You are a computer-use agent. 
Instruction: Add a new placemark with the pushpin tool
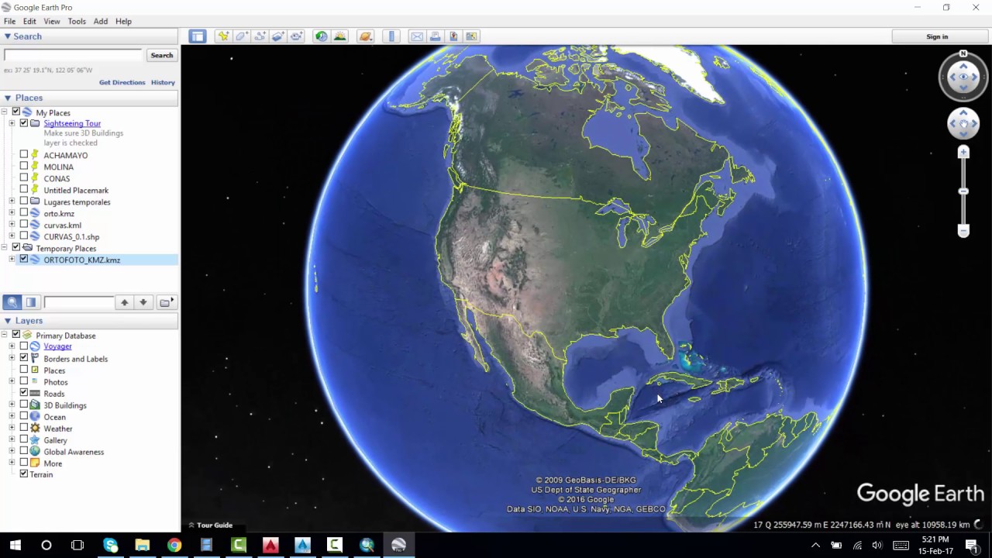coord(223,36)
